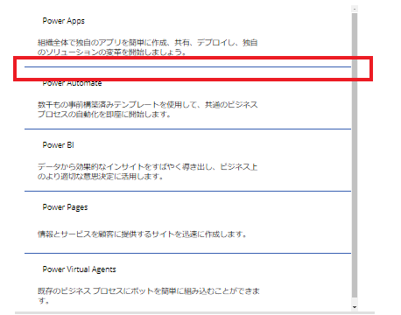
Task: Click the Power Virtual Agents description text
Action: pyautogui.click(x=149, y=296)
